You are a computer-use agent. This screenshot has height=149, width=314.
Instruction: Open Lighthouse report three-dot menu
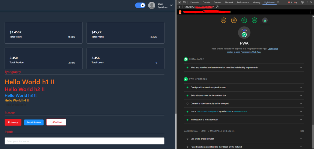point(310,12)
